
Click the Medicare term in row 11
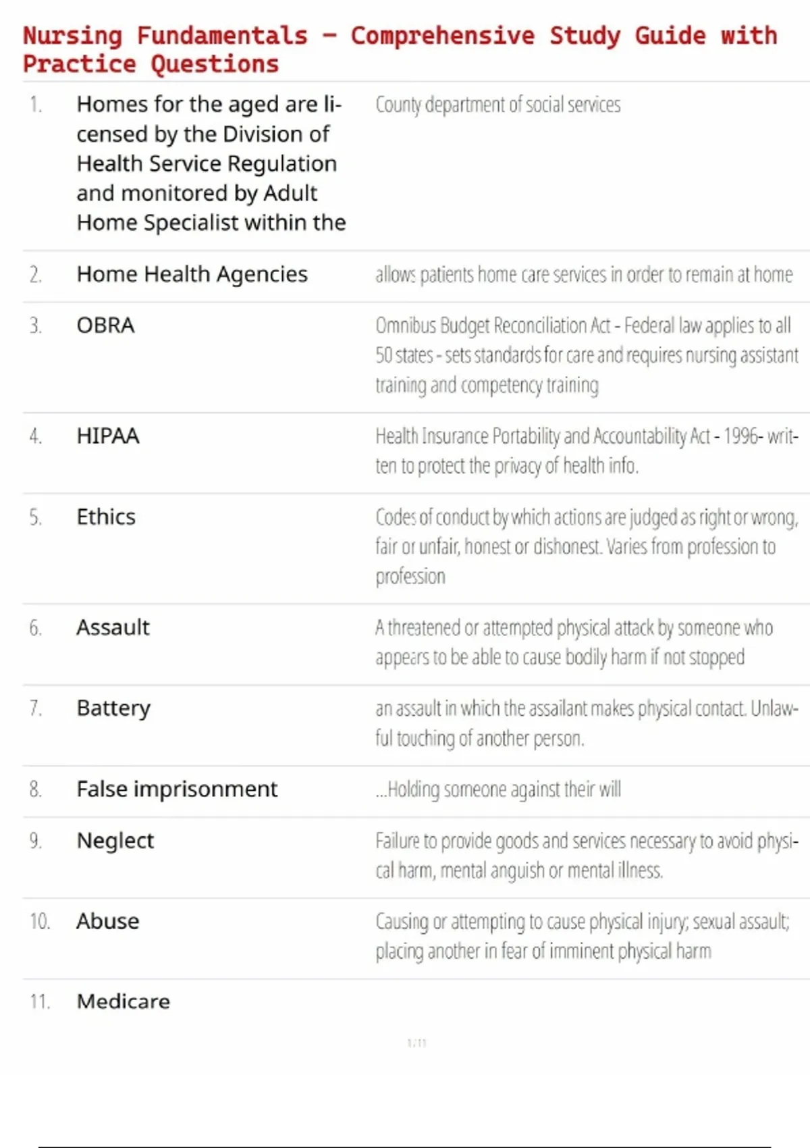click(x=123, y=1001)
